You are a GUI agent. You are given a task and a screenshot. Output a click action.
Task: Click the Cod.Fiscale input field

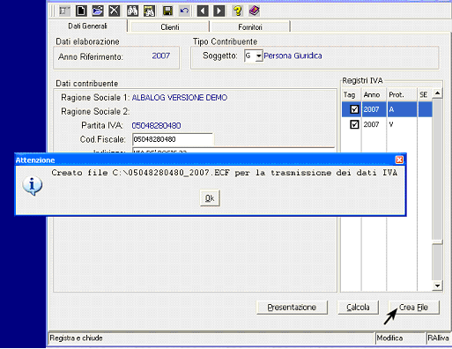173,139
